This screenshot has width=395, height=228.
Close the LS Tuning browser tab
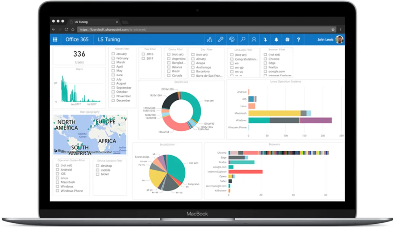(x=117, y=22)
